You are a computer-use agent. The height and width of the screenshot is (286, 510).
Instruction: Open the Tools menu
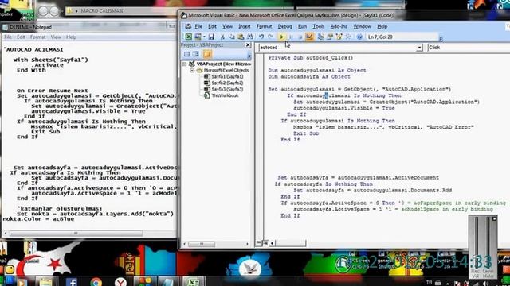(319, 26)
